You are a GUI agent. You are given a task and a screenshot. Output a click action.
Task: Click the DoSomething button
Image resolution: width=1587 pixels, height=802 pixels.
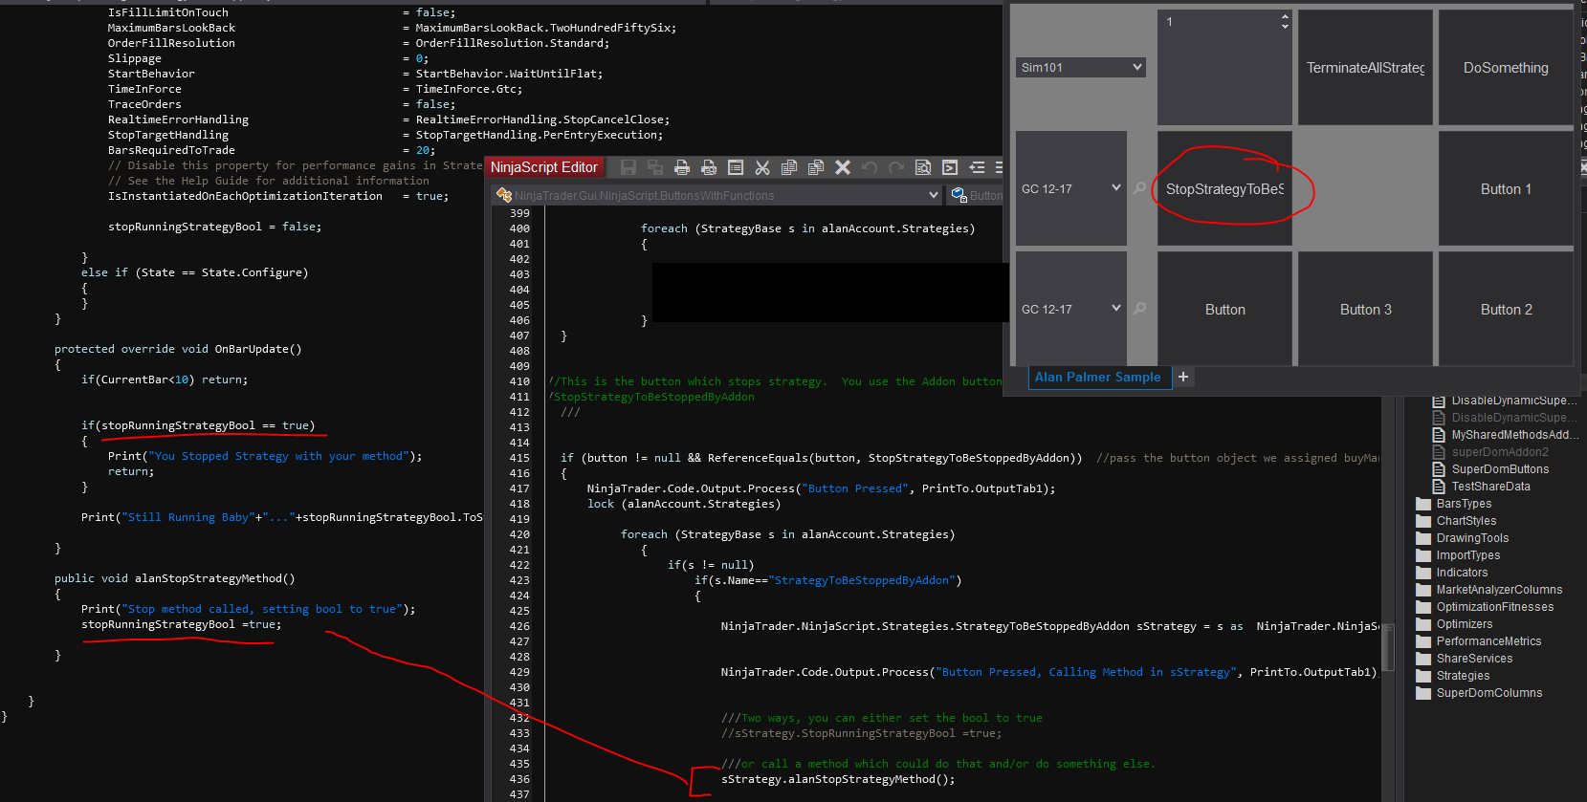(1506, 68)
